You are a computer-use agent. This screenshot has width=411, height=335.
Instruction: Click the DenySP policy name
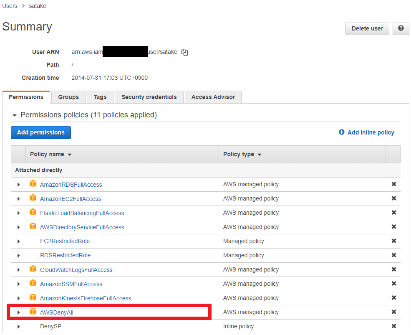(51, 326)
